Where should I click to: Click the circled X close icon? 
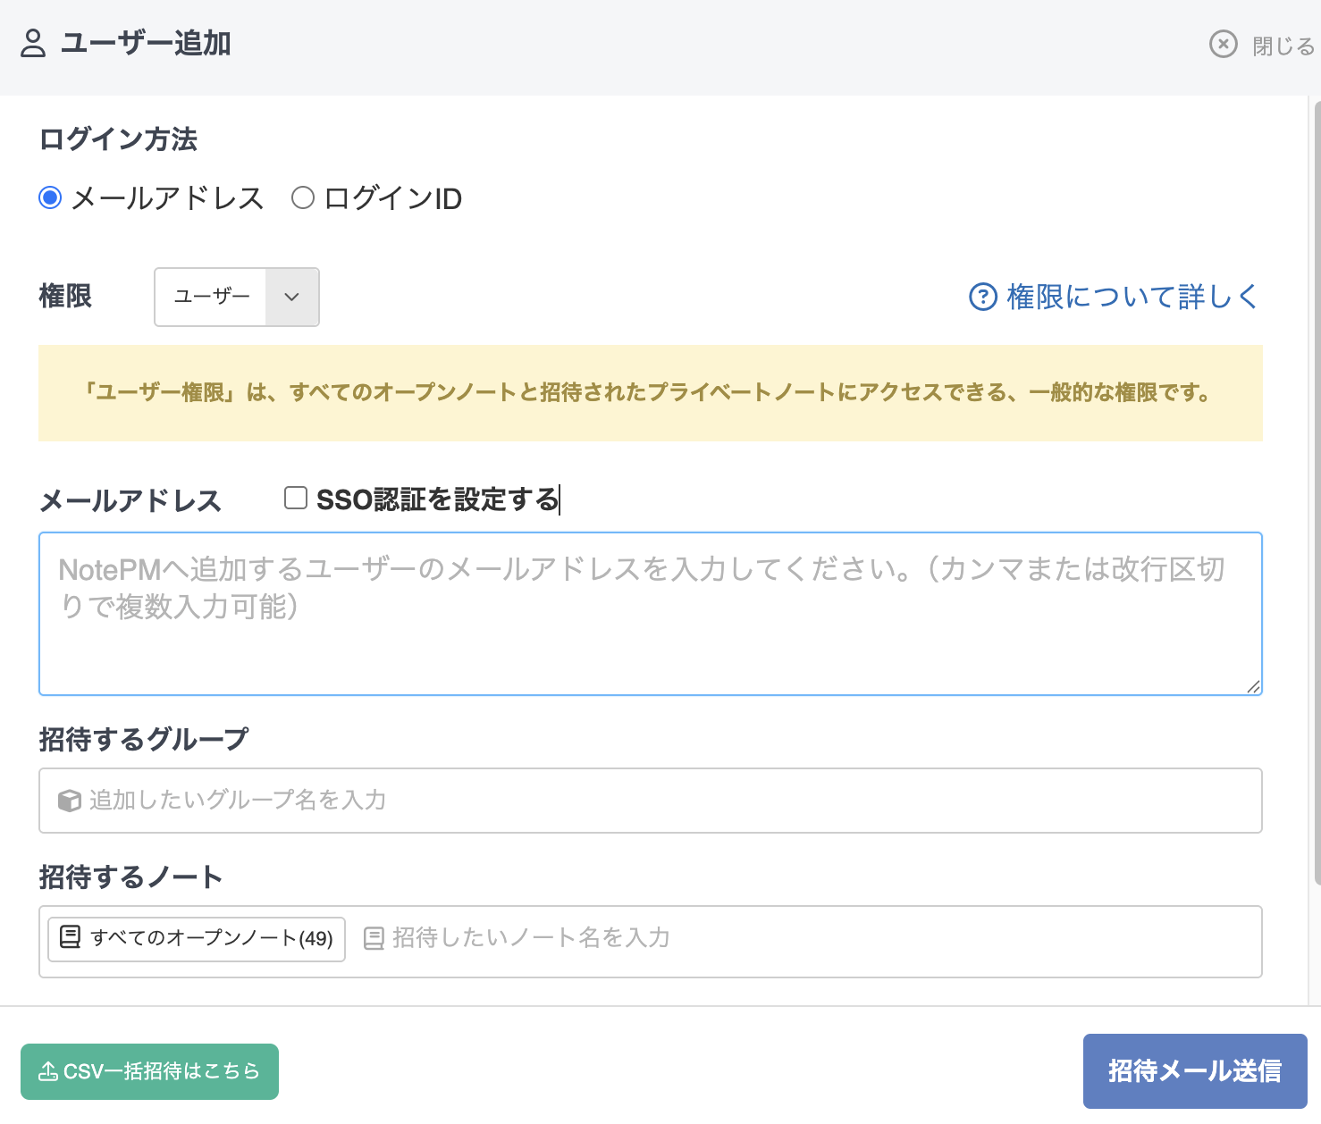tap(1223, 44)
